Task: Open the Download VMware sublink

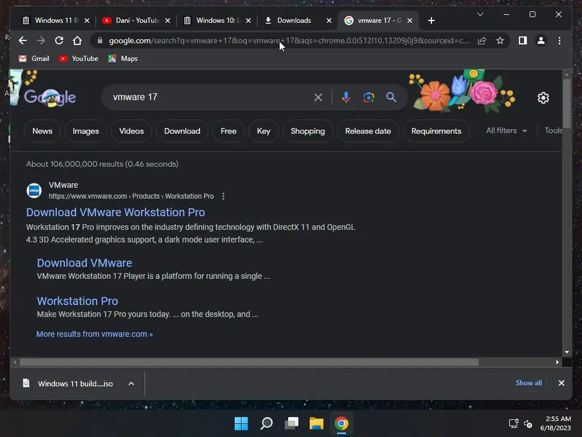Action: [84, 263]
